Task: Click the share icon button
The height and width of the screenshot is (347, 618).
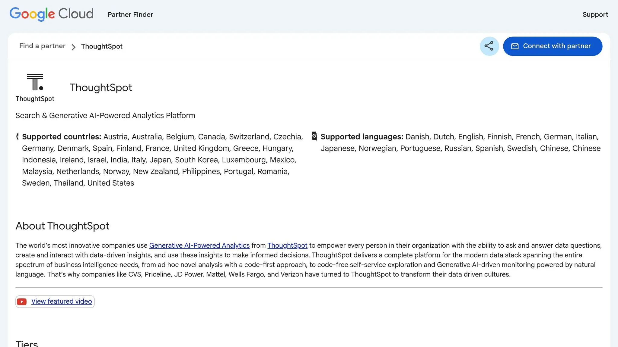Action: click(489, 46)
